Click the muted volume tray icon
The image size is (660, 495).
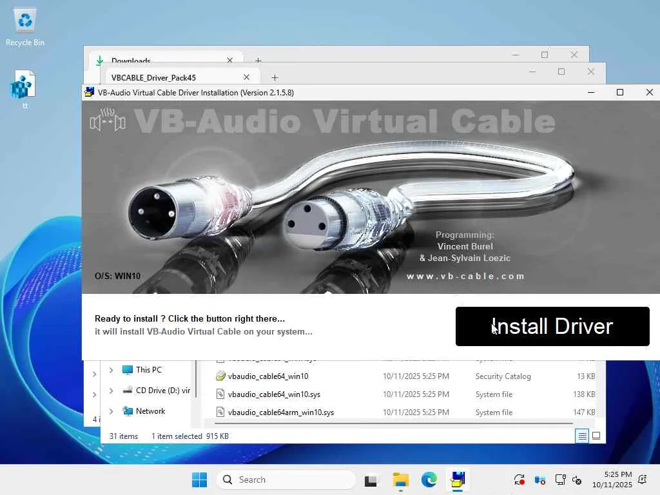[577, 480]
